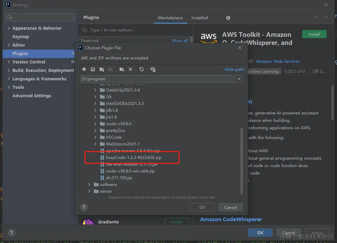Confirm file chooser with OK

202,207
